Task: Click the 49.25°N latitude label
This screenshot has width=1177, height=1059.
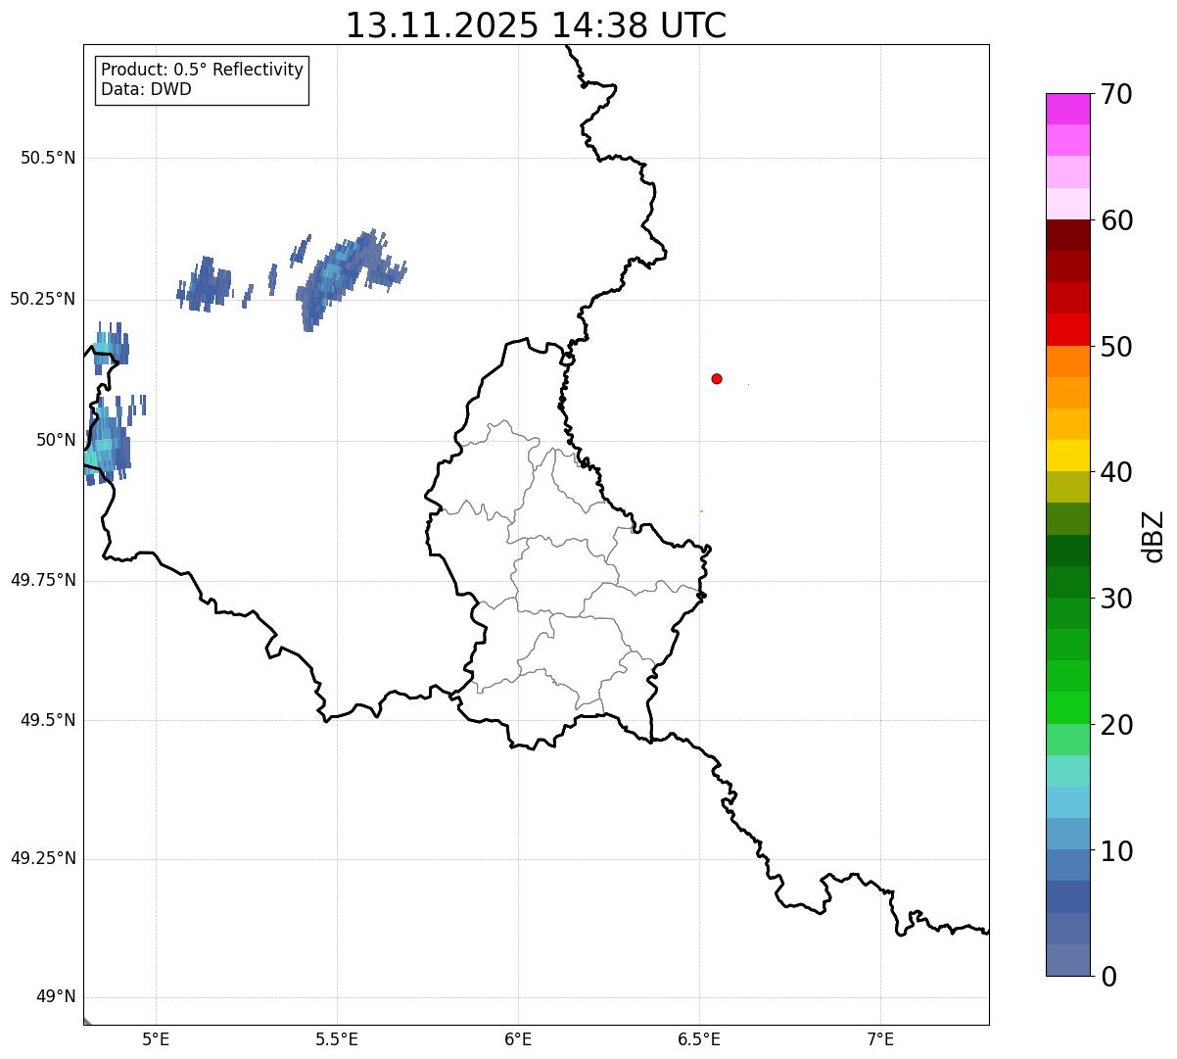Action: [43, 858]
